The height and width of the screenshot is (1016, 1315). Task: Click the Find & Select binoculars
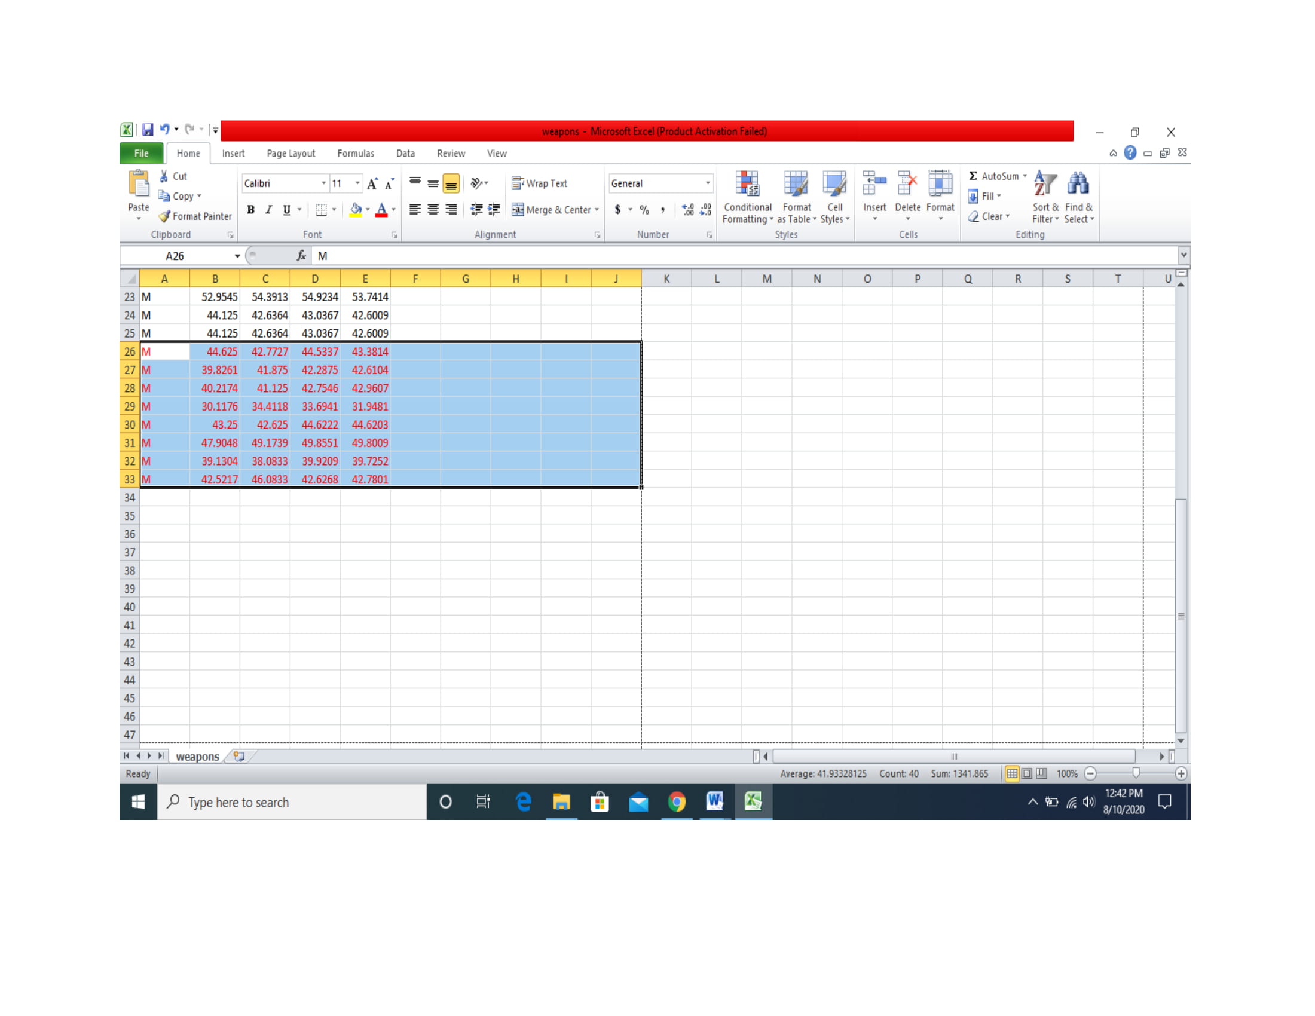1078,184
